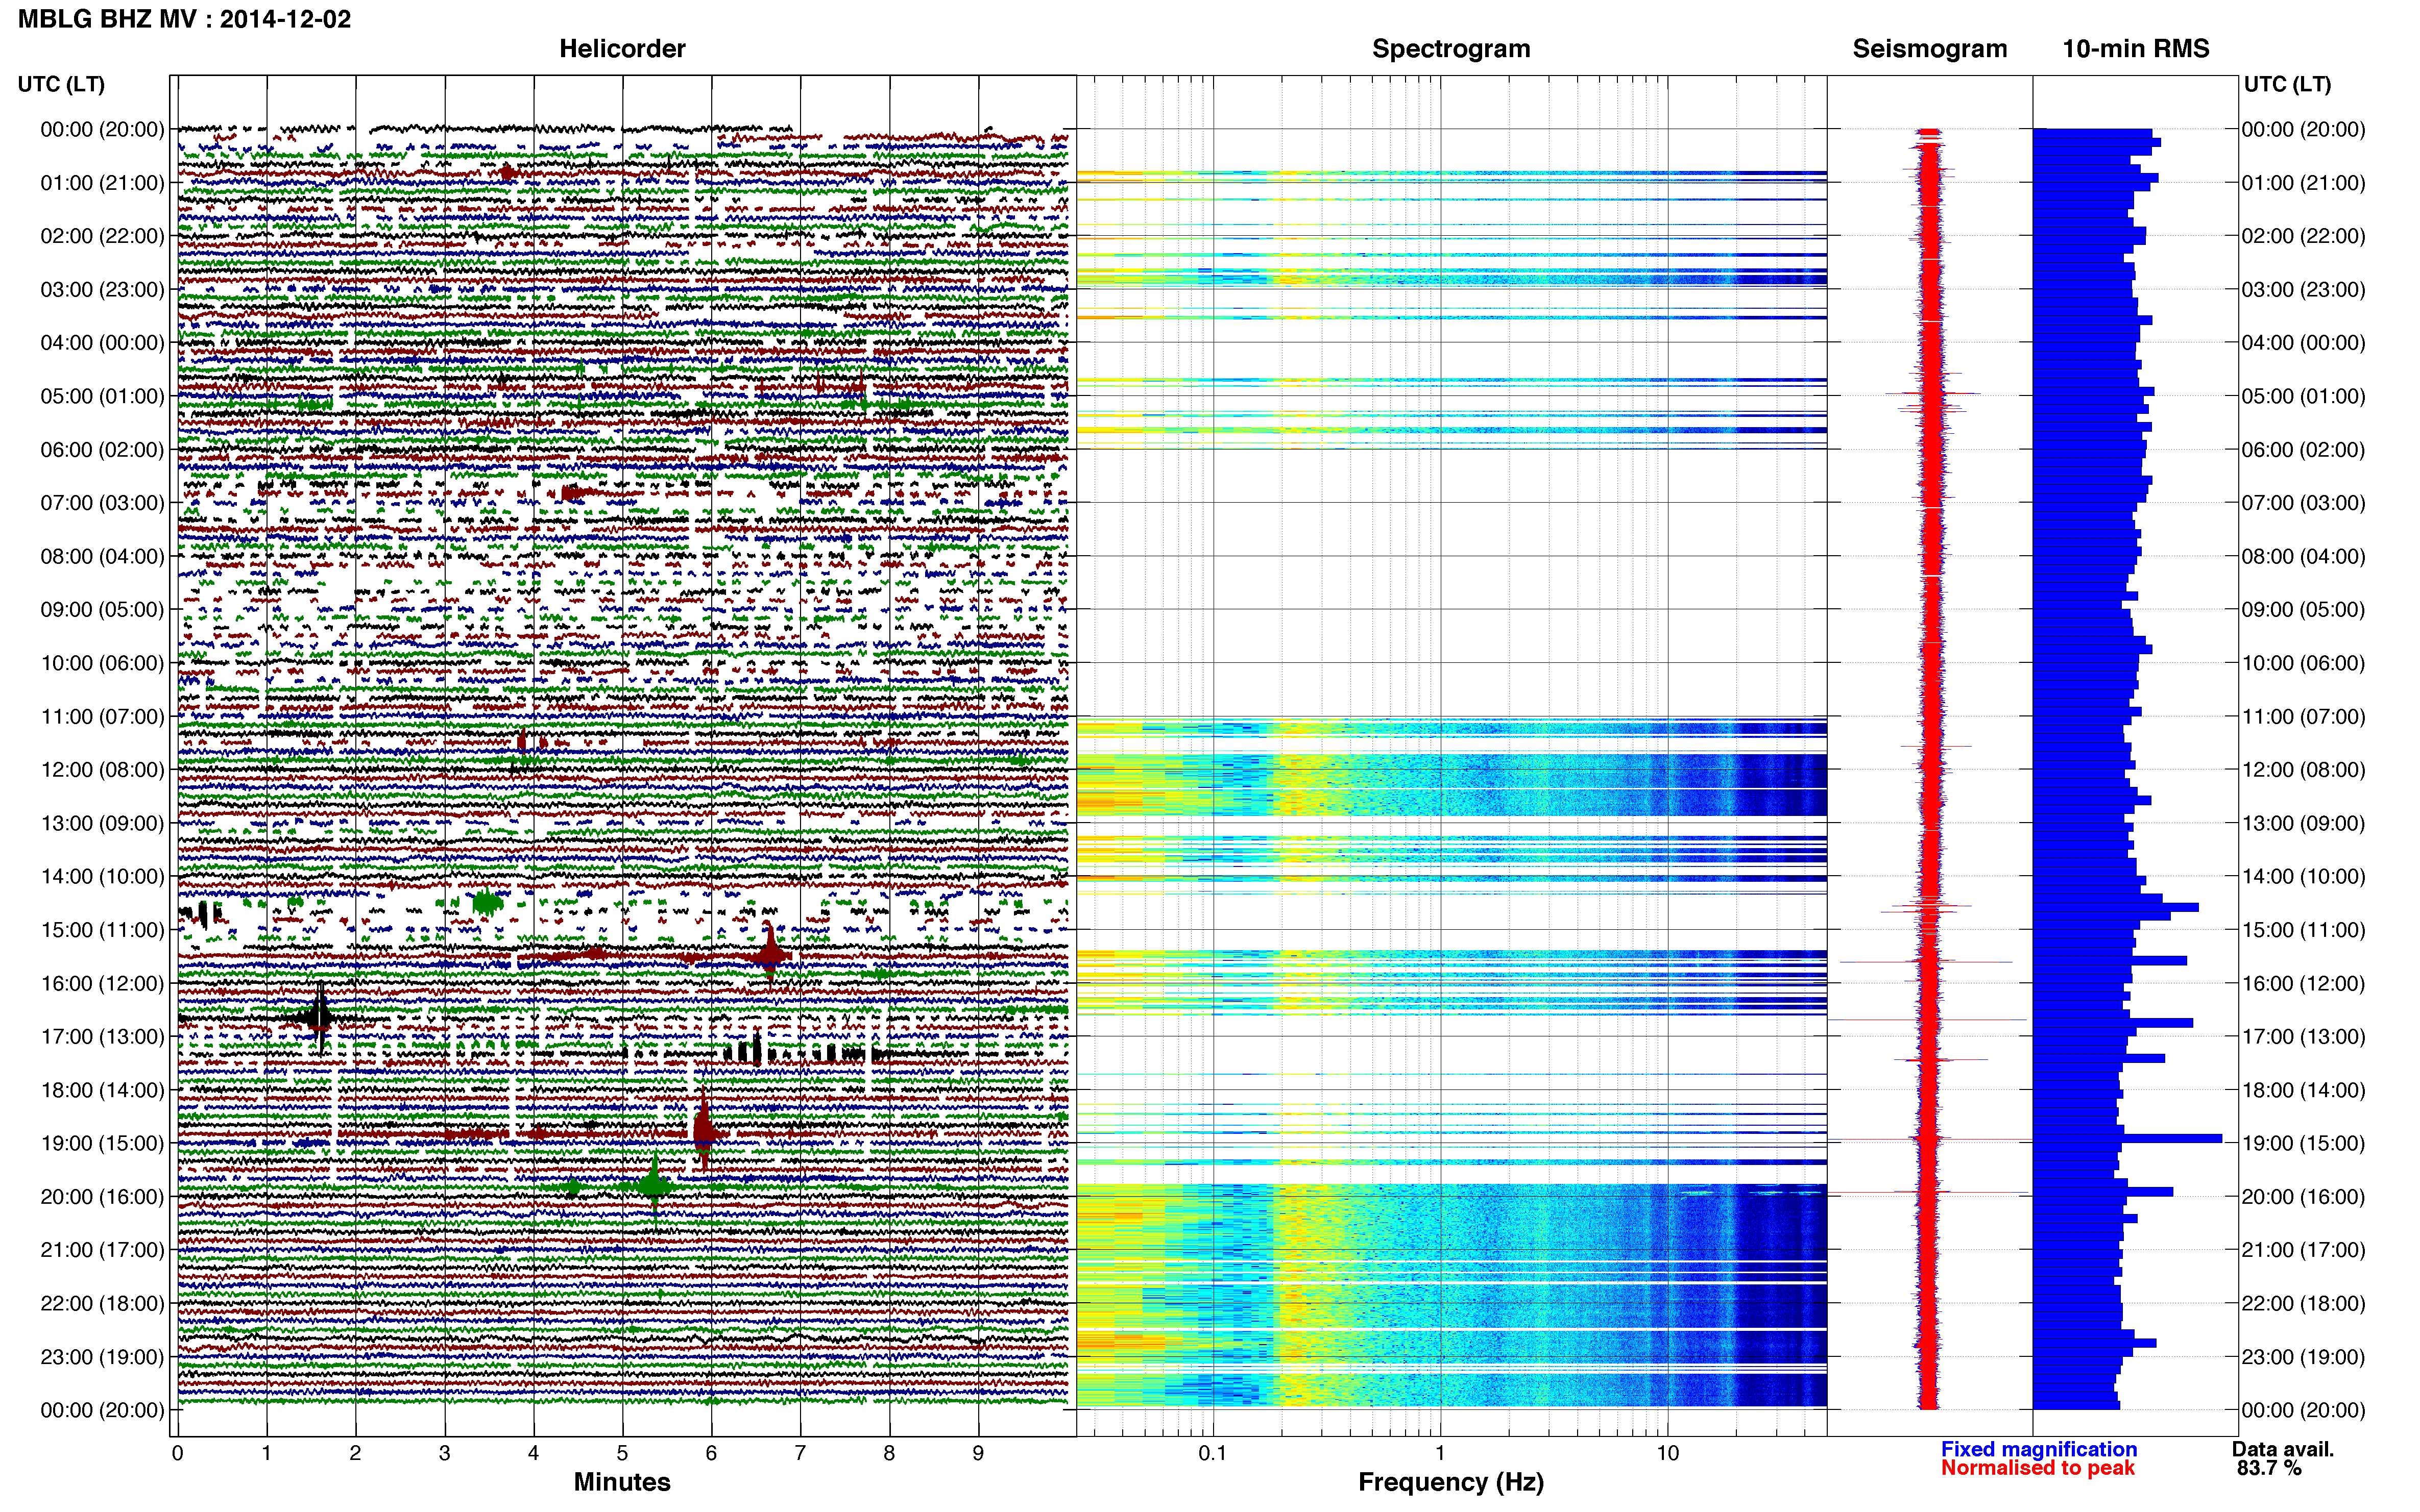Click "02:00 (22:00)" label left of the Helicorder
The height and width of the screenshot is (1512, 2420).
[x=102, y=236]
